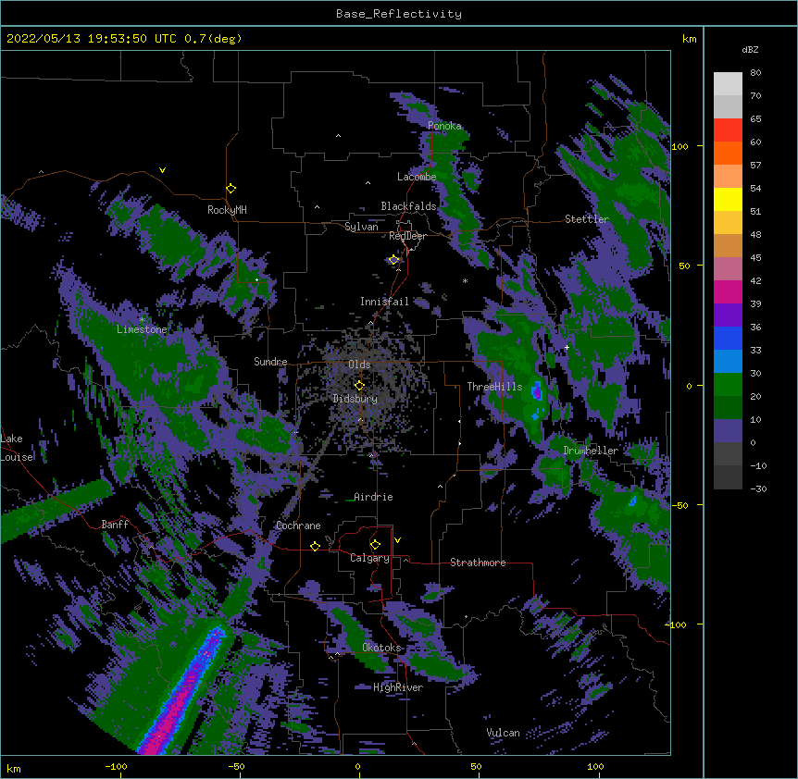Viewport: 798px width, 779px height.
Task: Click the 2022/05/13 19:53:50 UTC timestamp
Action: click(91, 39)
